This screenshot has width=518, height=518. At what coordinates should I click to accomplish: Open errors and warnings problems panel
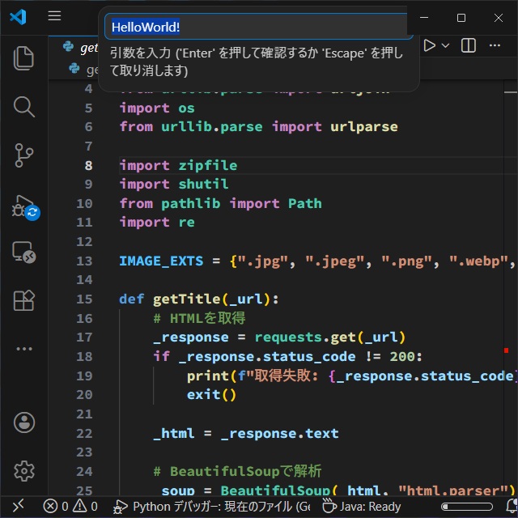pos(70,507)
